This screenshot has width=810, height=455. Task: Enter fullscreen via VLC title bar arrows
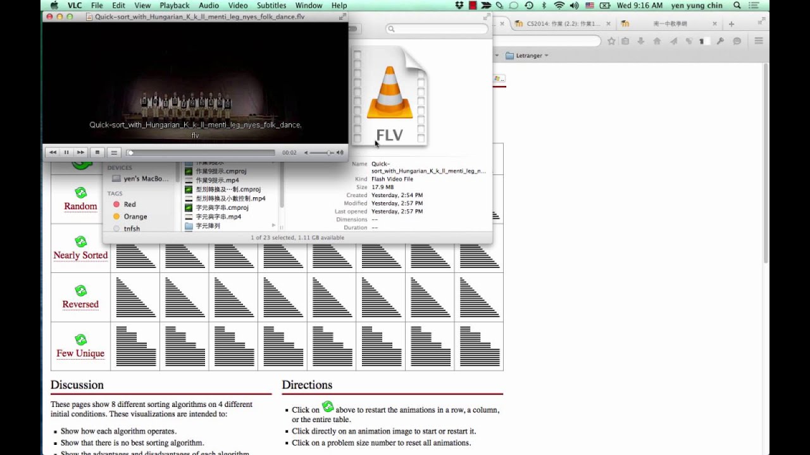pos(342,16)
